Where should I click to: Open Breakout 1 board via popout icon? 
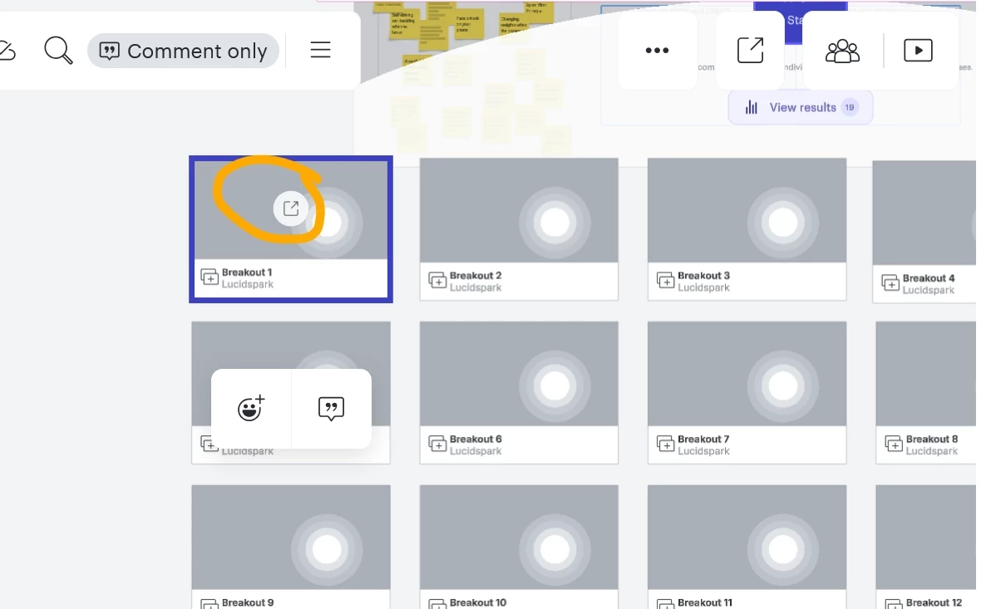291,208
